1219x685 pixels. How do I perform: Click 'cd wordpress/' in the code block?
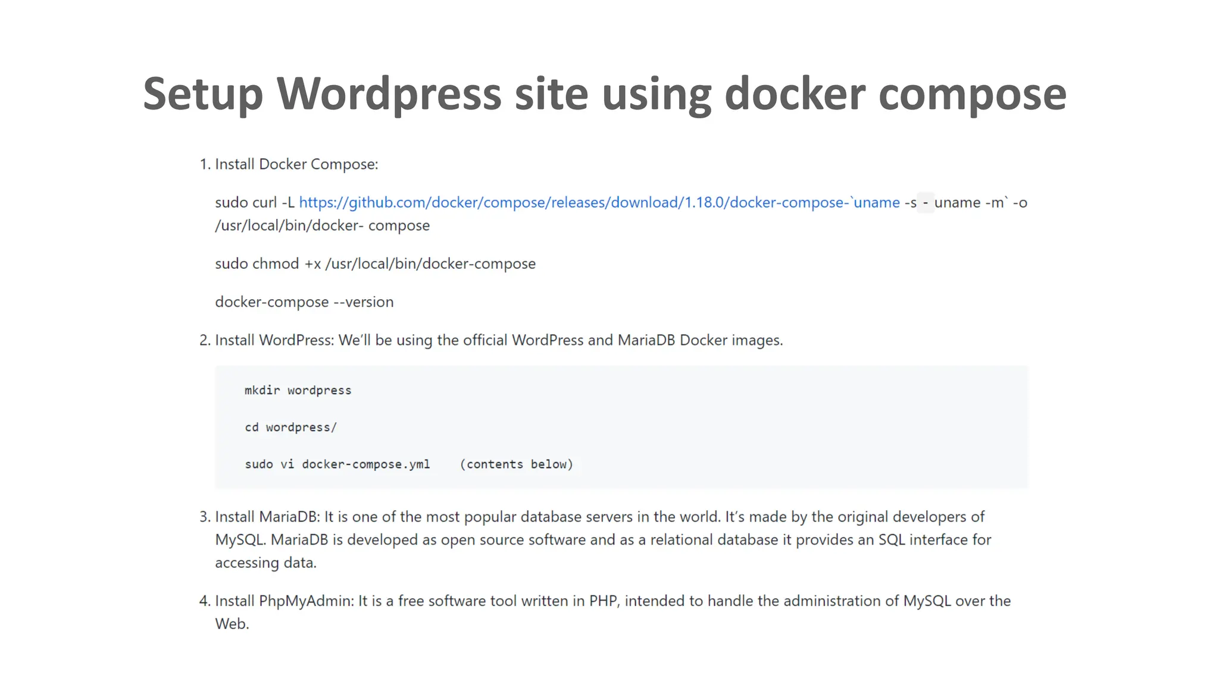tap(290, 428)
